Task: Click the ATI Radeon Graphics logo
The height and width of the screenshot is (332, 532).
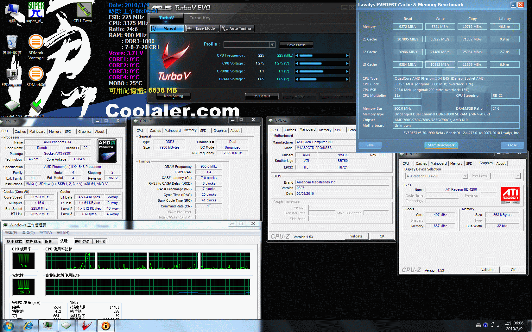Action: (510, 195)
